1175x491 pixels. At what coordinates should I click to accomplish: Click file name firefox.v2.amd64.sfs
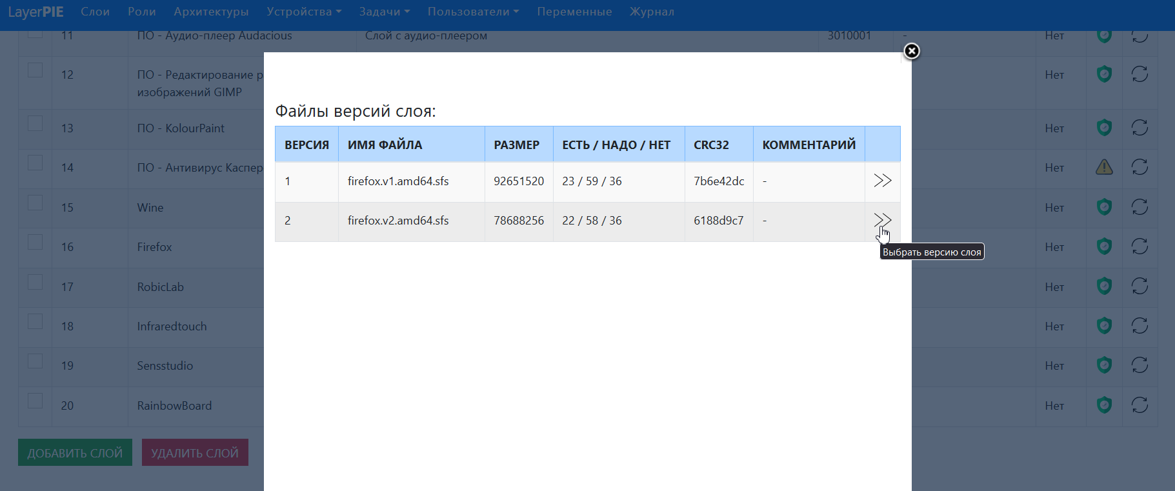(x=398, y=221)
